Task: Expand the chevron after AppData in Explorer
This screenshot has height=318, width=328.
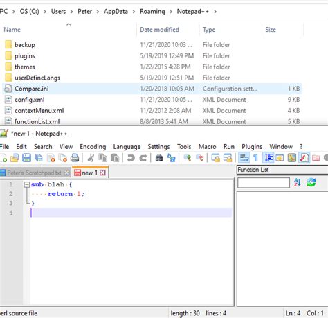Action: (x=134, y=12)
